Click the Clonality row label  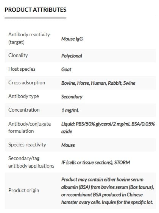click(x=18, y=55)
